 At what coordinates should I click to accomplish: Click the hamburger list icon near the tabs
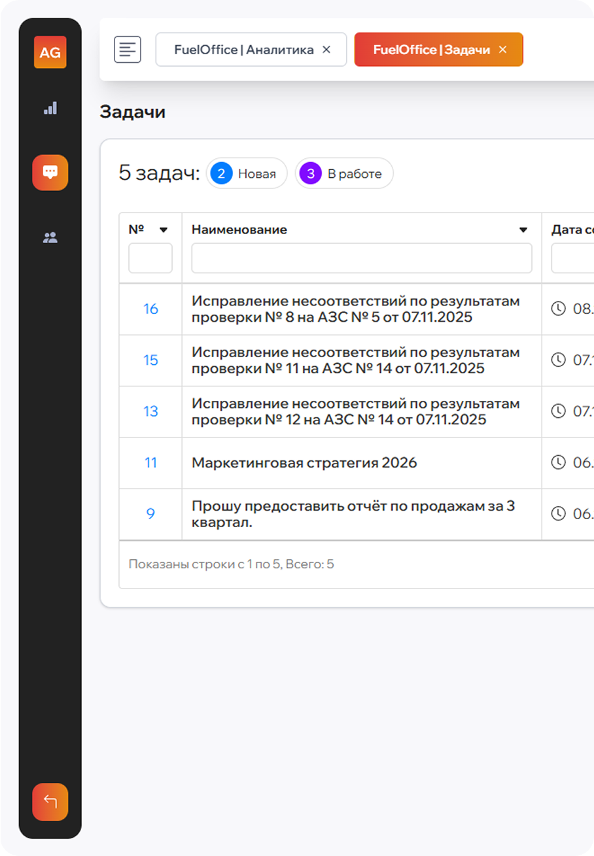tap(127, 49)
